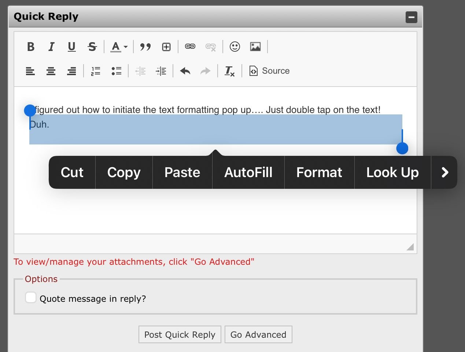Viewport: 465px width, 352px height.
Task: Collapse the Quick Reply panel
Action: coord(411,17)
